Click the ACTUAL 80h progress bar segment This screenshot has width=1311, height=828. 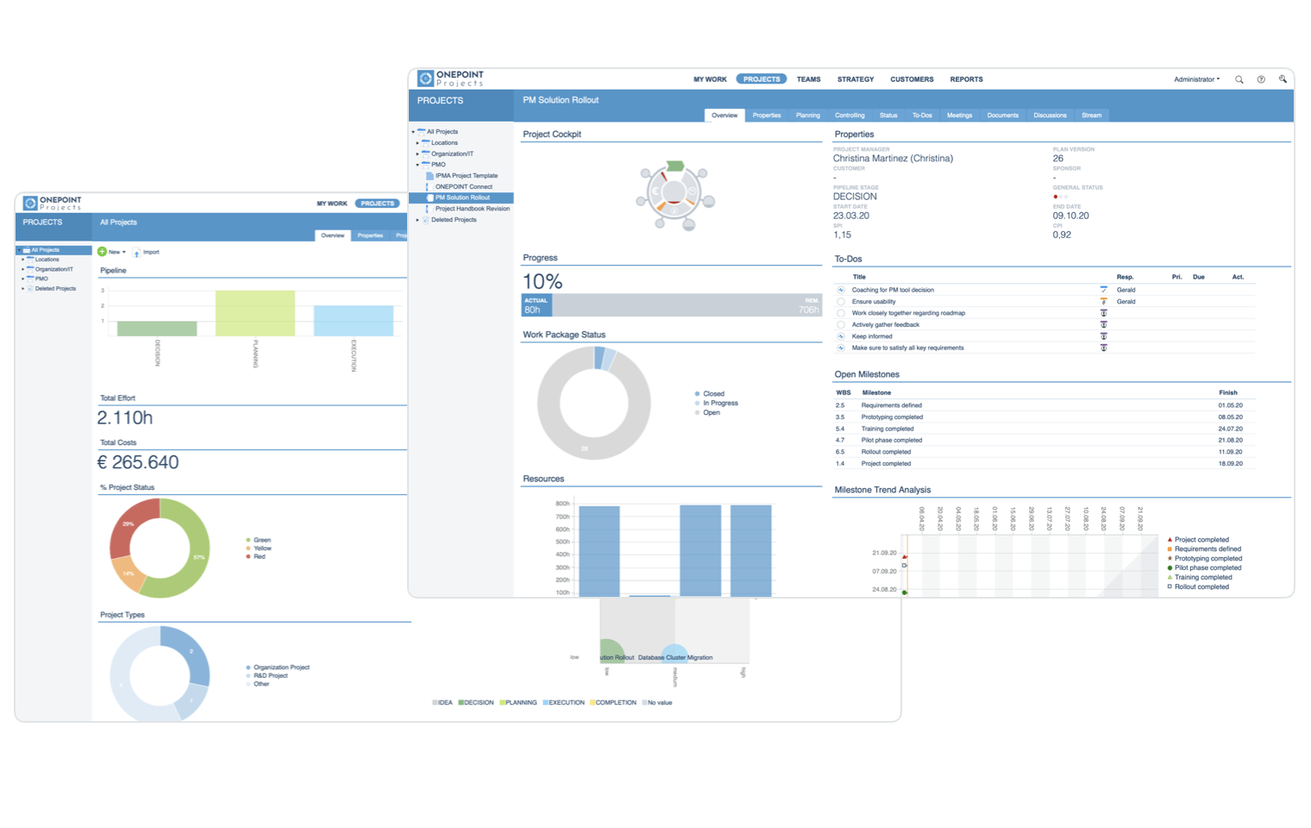coord(536,305)
